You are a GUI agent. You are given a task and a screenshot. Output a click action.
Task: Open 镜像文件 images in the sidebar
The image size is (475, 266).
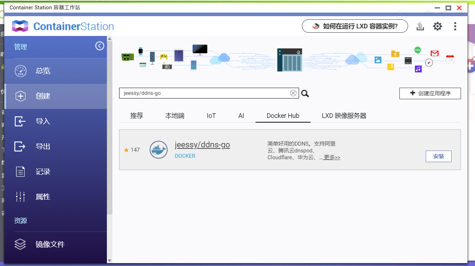(x=56, y=244)
